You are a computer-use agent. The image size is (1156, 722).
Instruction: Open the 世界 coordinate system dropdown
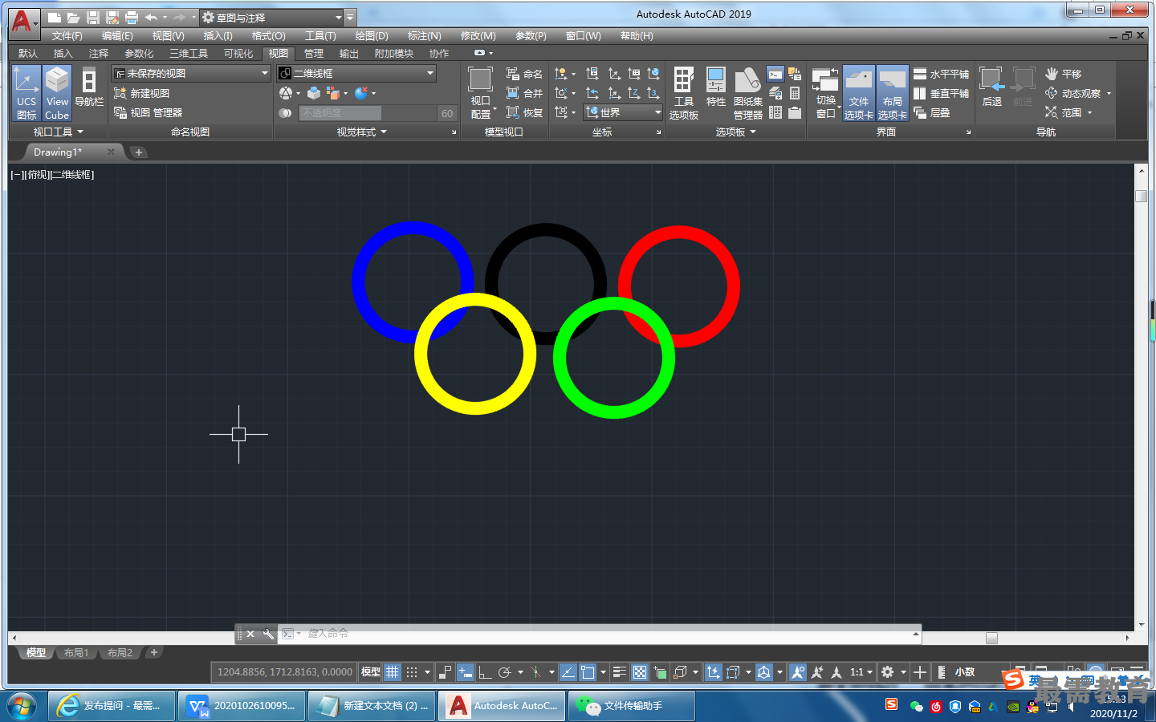pos(624,113)
